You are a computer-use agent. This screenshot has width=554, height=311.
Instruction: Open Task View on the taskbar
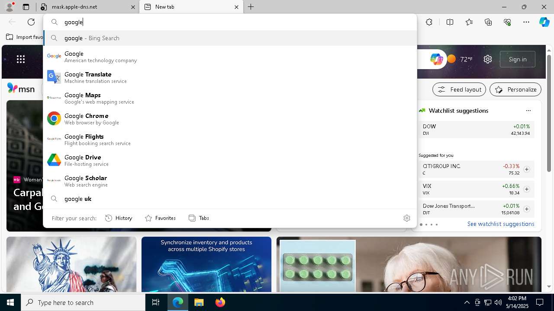click(156, 302)
